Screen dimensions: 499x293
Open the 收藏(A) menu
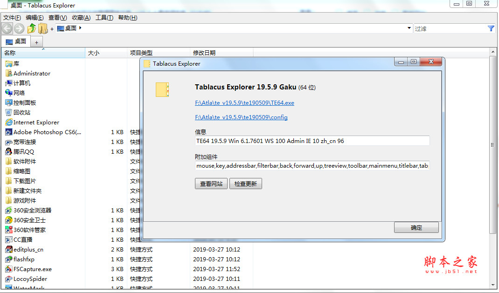click(81, 18)
